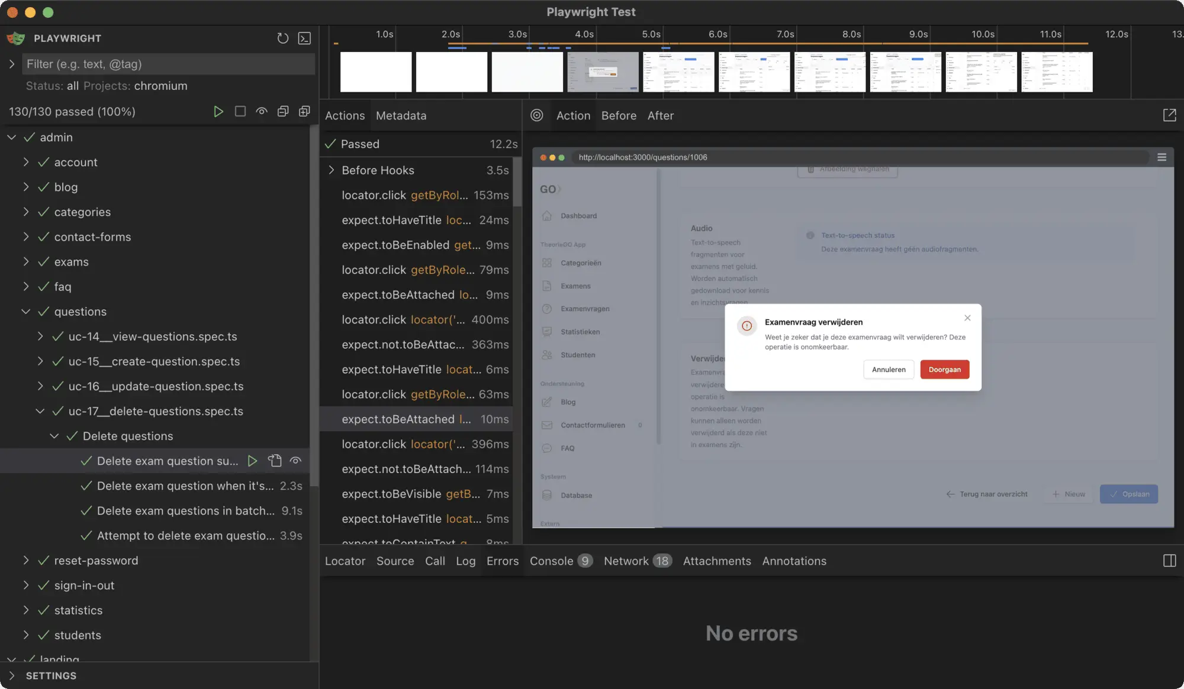The width and height of the screenshot is (1184, 689).
Task: Enable watch mode with the eye icon
Action: [x=261, y=111]
